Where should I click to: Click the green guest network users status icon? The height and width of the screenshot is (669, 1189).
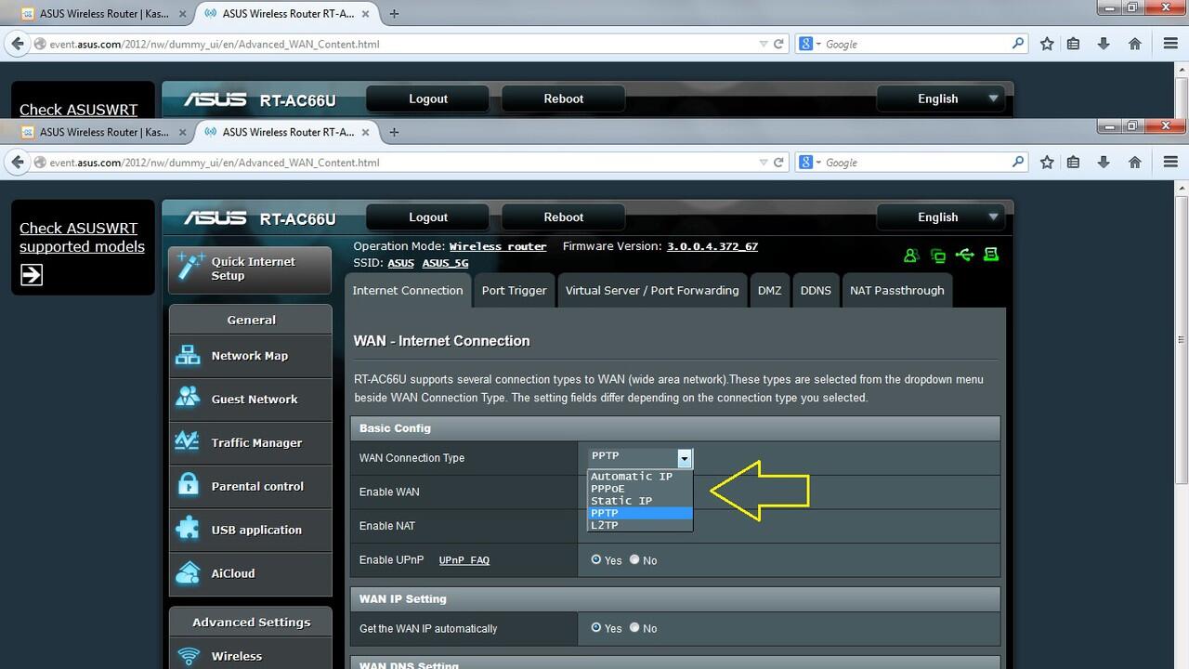(x=910, y=255)
